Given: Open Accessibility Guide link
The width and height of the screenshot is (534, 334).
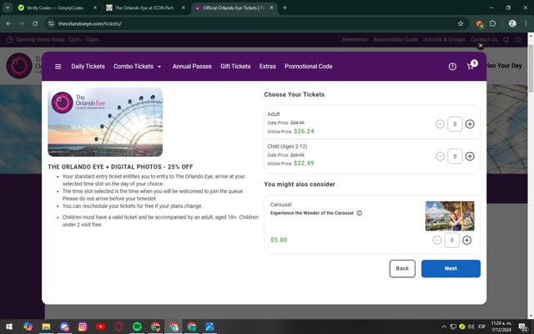Looking at the screenshot, I should point(395,39).
